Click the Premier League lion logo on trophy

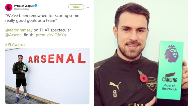[x=171, y=54]
